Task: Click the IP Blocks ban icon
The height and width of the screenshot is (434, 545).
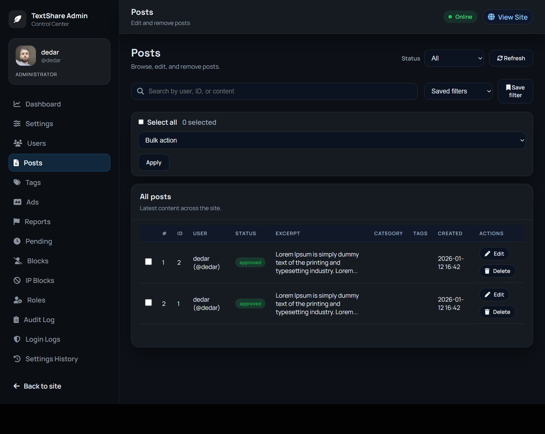Action: point(17,280)
